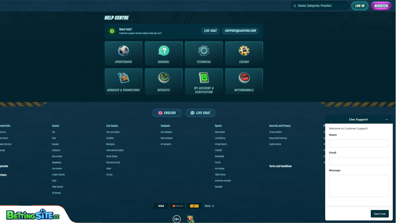Select the Deposits help category icon
The width and height of the screenshot is (397, 223).
pos(163,78)
